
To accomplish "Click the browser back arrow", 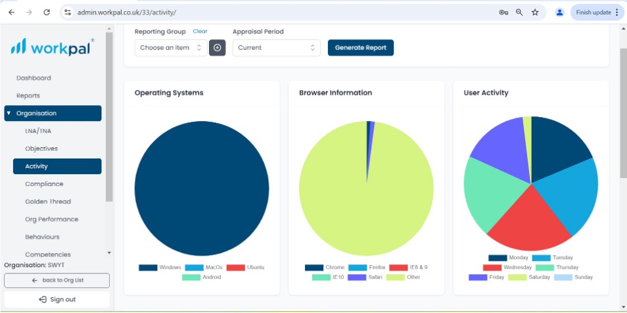I will coord(11,12).
